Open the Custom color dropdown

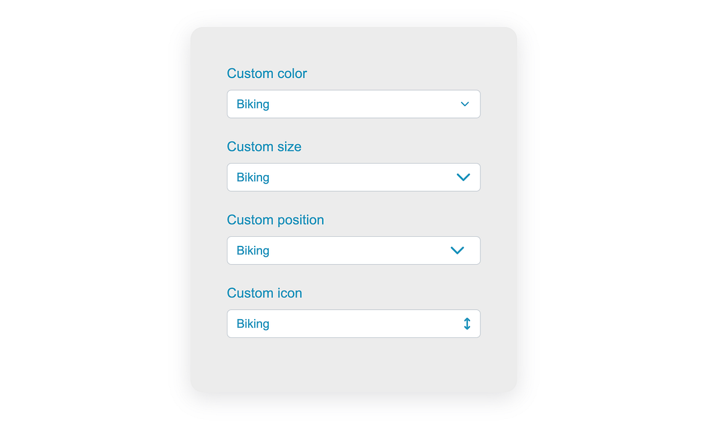coord(353,104)
